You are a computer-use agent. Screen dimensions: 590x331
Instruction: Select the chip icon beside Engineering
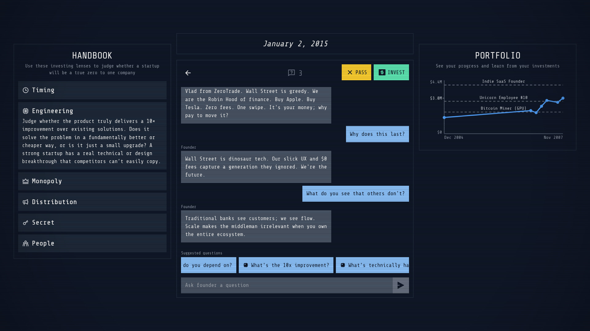[x=26, y=111]
